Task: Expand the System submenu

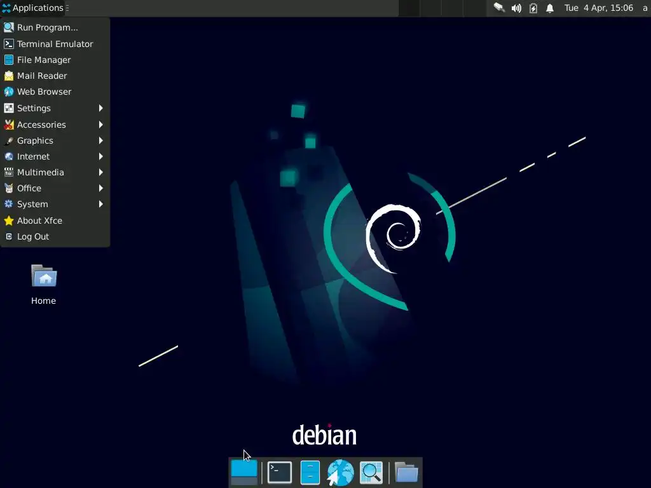Action: [55, 204]
